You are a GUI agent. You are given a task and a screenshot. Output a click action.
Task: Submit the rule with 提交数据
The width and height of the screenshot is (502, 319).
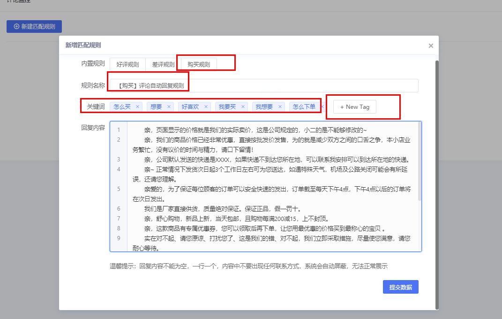coord(401,287)
